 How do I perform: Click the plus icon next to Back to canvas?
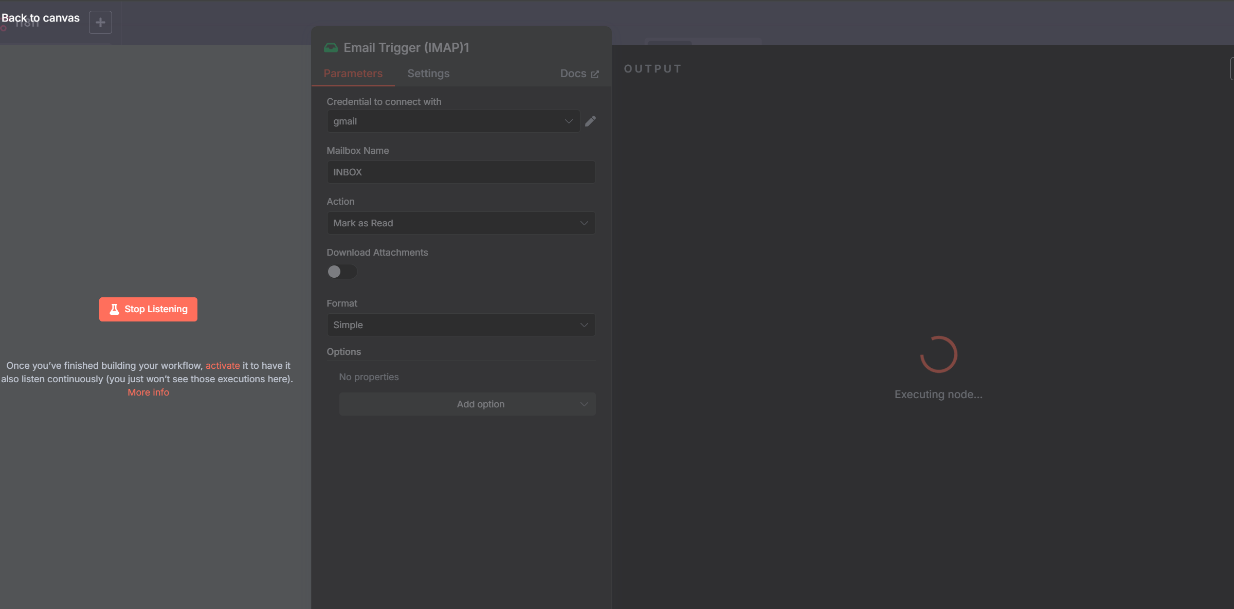100,23
